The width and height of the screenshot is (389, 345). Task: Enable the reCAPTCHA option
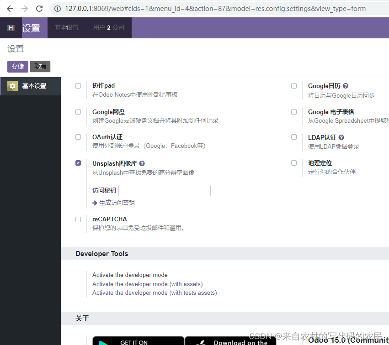tap(78, 219)
